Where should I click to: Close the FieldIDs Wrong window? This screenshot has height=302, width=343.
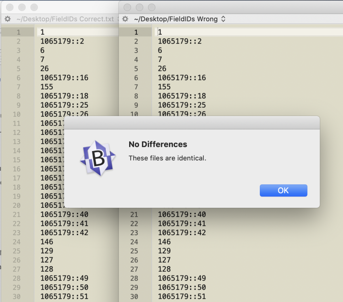(x=127, y=7)
